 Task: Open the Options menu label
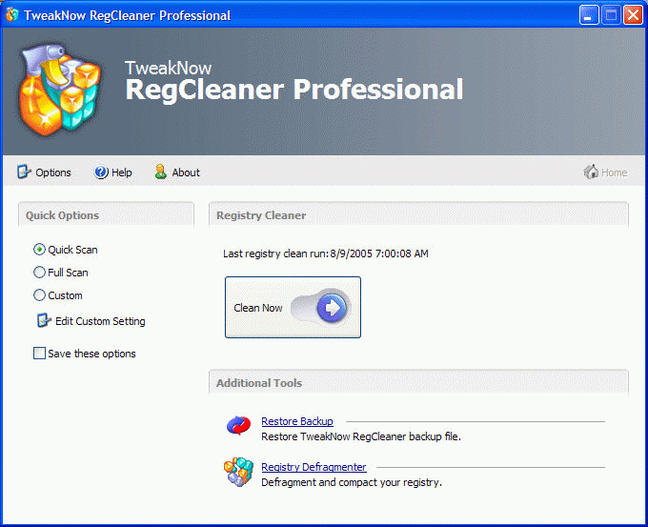click(53, 172)
